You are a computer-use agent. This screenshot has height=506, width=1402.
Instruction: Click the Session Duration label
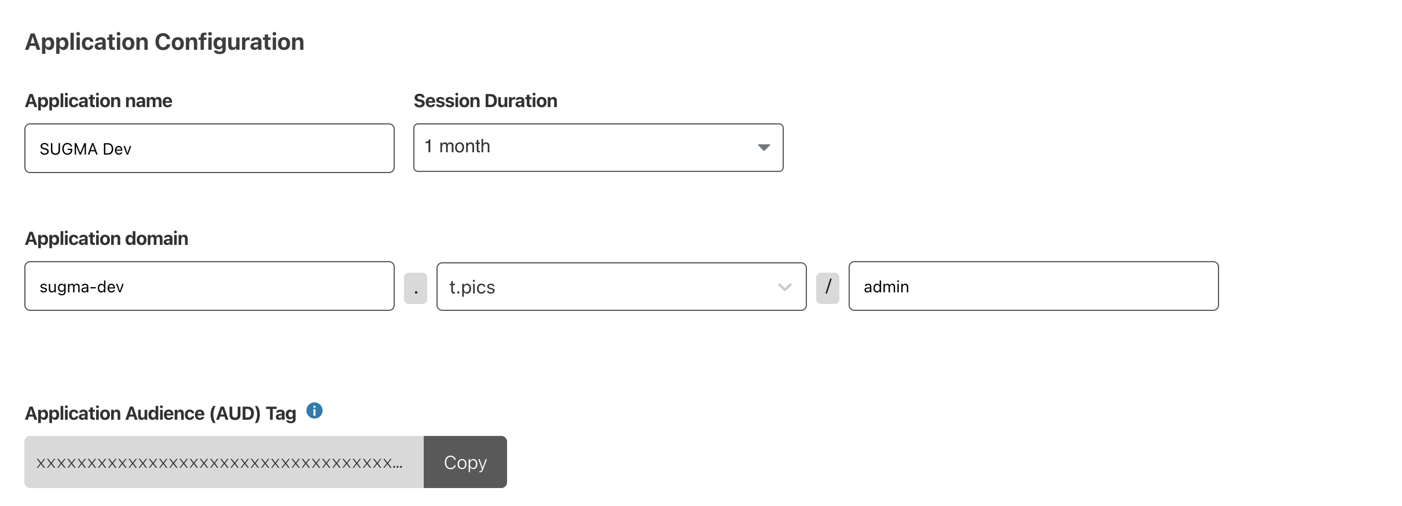pos(485,101)
